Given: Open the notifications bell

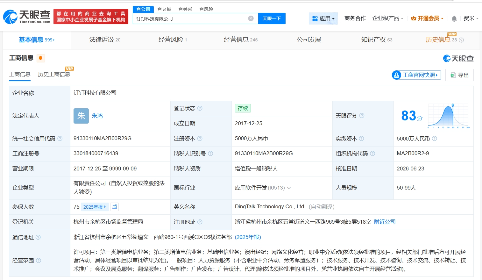Looking at the screenshot, I should click(454, 18).
